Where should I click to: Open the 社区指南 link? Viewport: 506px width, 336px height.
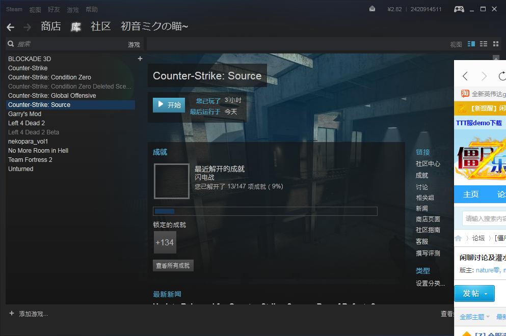click(x=428, y=230)
